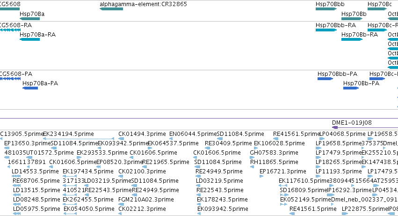
Task: Open the CK02212.3prime EST label
Action: 142,209
